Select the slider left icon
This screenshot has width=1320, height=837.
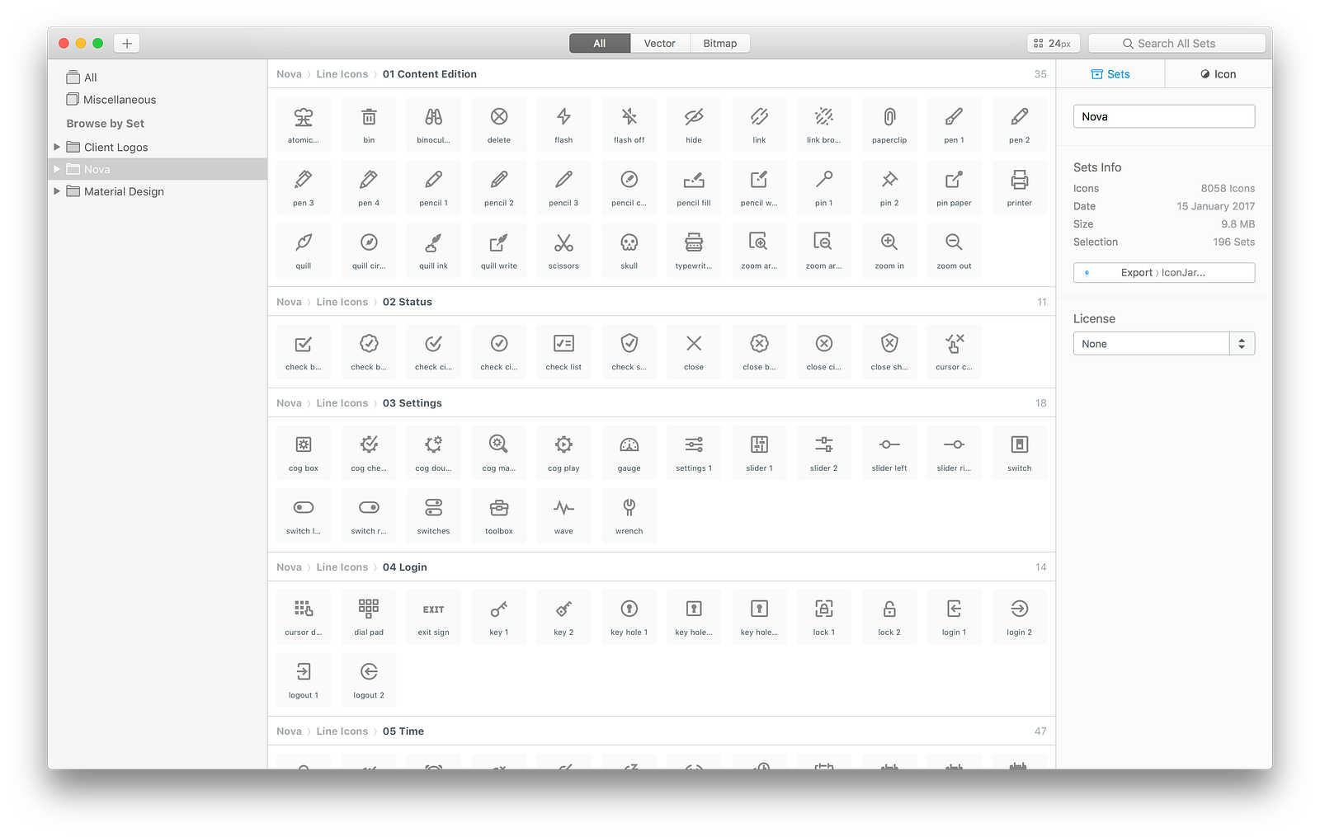(889, 453)
